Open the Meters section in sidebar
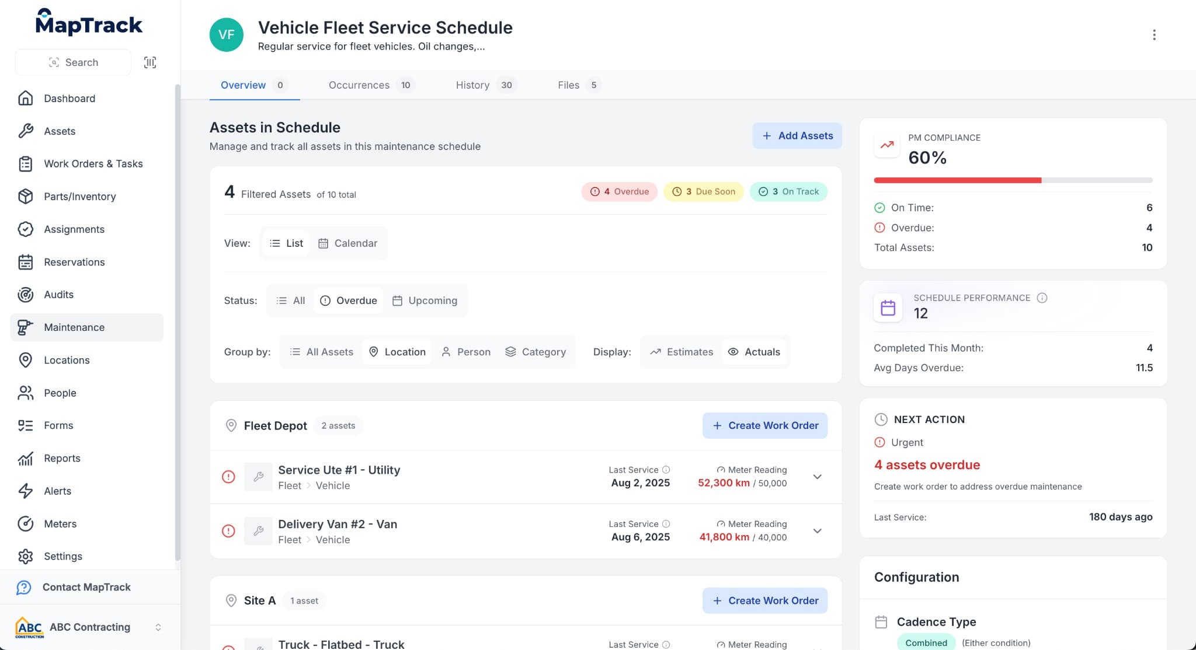 pos(61,523)
